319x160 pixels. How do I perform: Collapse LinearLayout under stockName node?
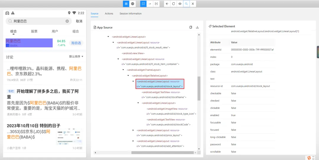(x=138, y=103)
